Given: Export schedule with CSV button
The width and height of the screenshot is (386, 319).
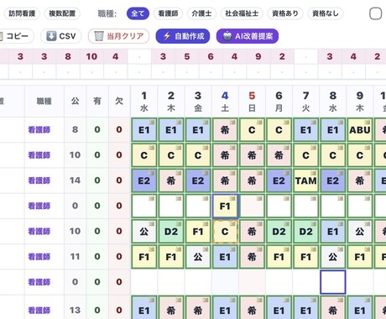Looking at the screenshot, I should click(61, 36).
